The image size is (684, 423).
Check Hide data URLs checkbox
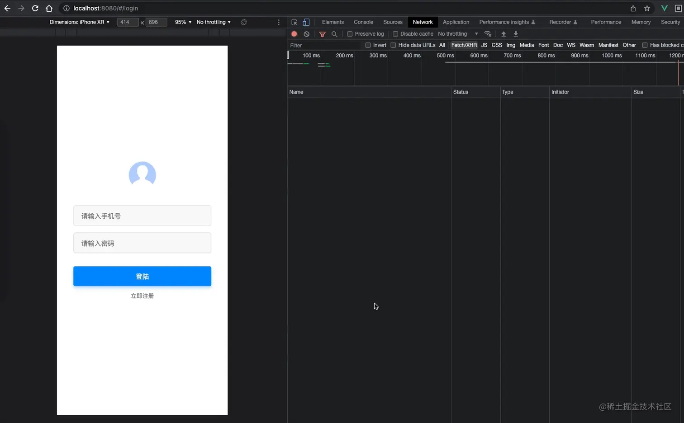(x=393, y=45)
